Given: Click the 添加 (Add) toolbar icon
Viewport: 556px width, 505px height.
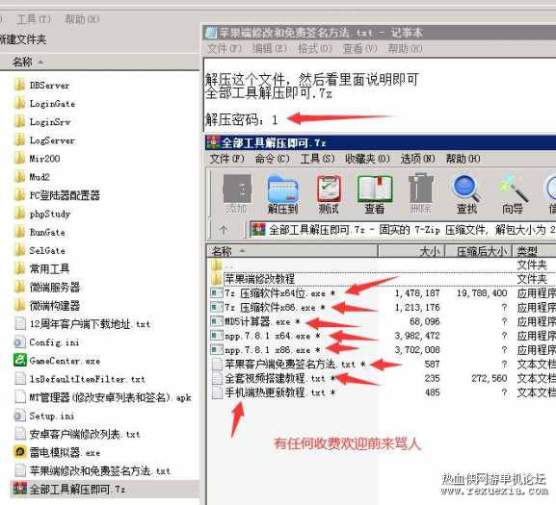Looking at the screenshot, I should [237, 194].
